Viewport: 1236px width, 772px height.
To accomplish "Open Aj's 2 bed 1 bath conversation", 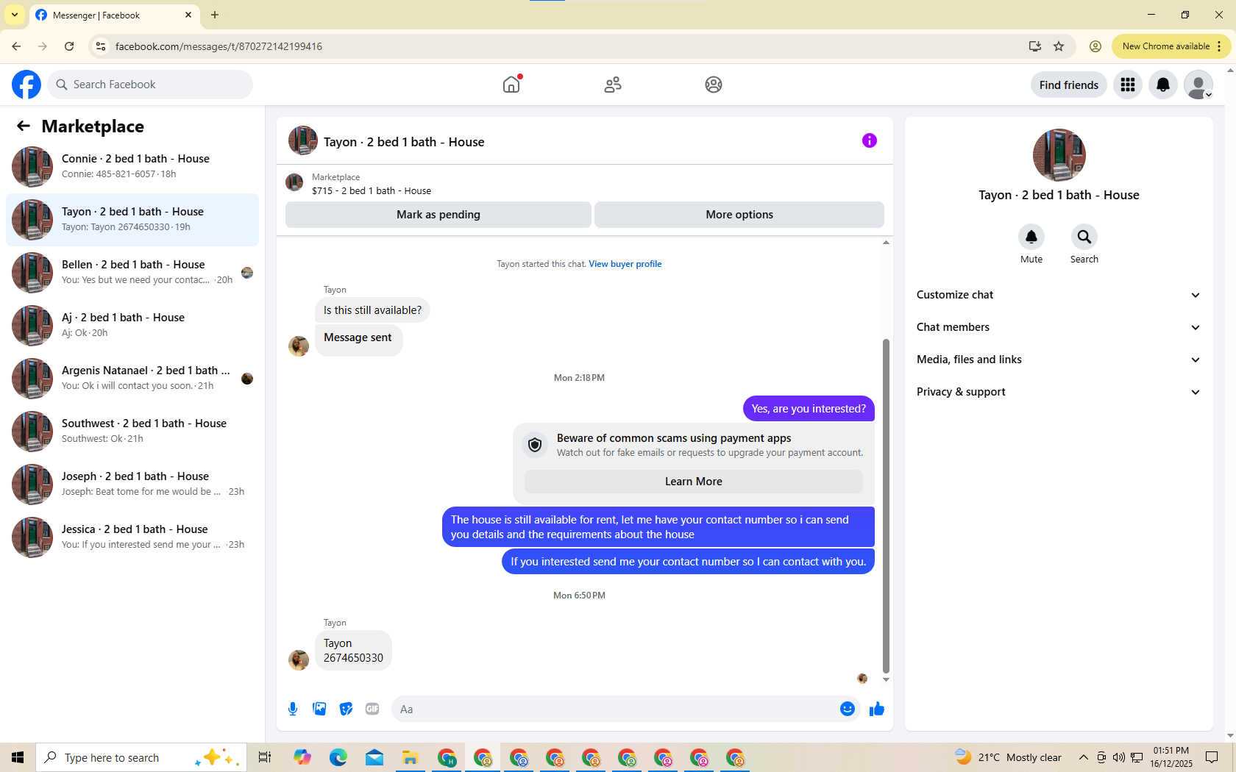I will (x=132, y=326).
